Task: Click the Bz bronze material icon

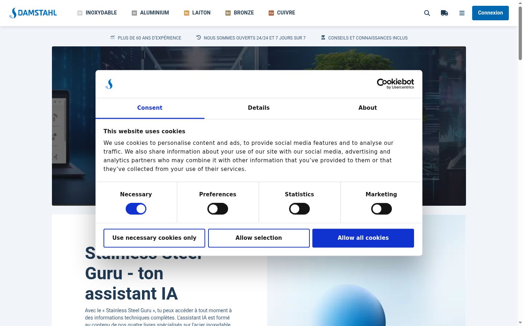Action: pos(228,13)
